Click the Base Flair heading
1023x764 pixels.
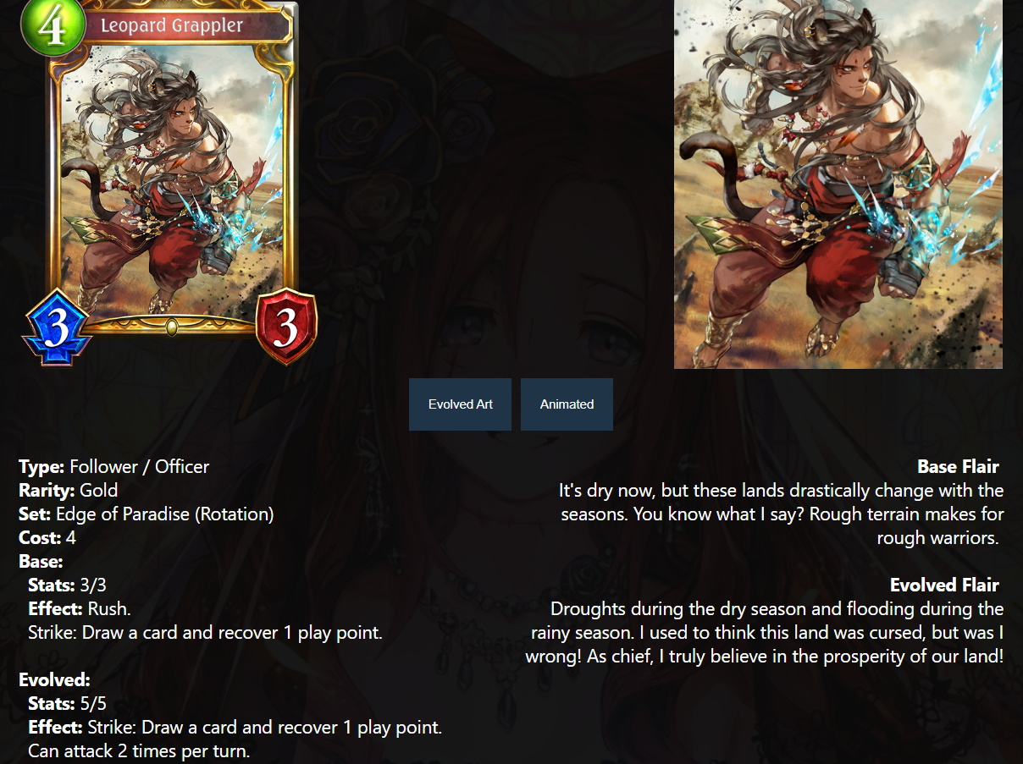pos(958,467)
